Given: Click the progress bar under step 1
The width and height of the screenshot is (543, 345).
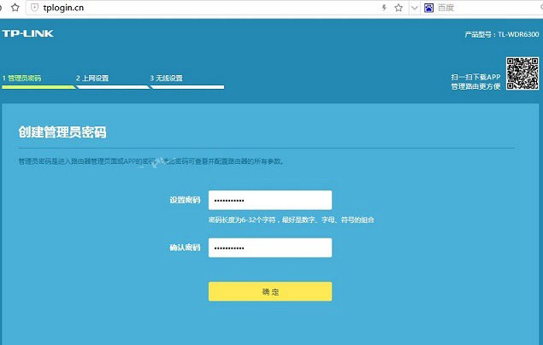Looking at the screenshot, I should [x=38, y=86].
